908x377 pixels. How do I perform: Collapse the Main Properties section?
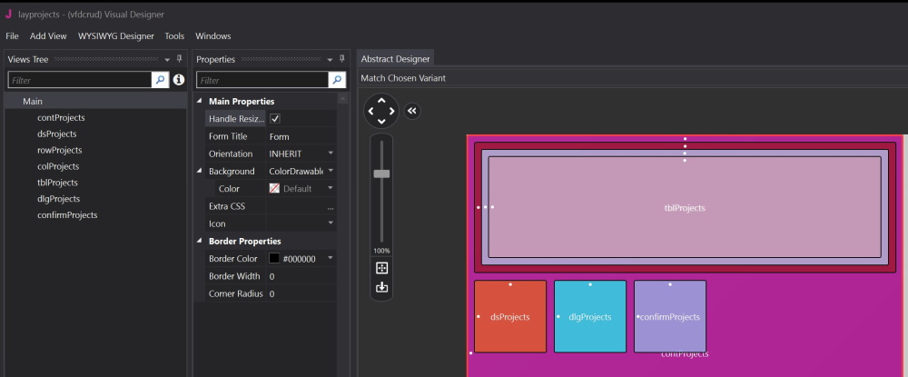click(x=201, y=102)
